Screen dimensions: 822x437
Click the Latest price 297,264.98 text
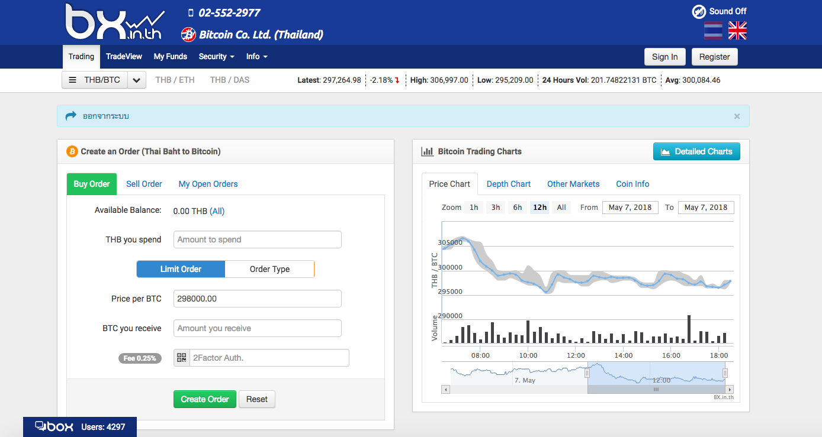[329, 80]
